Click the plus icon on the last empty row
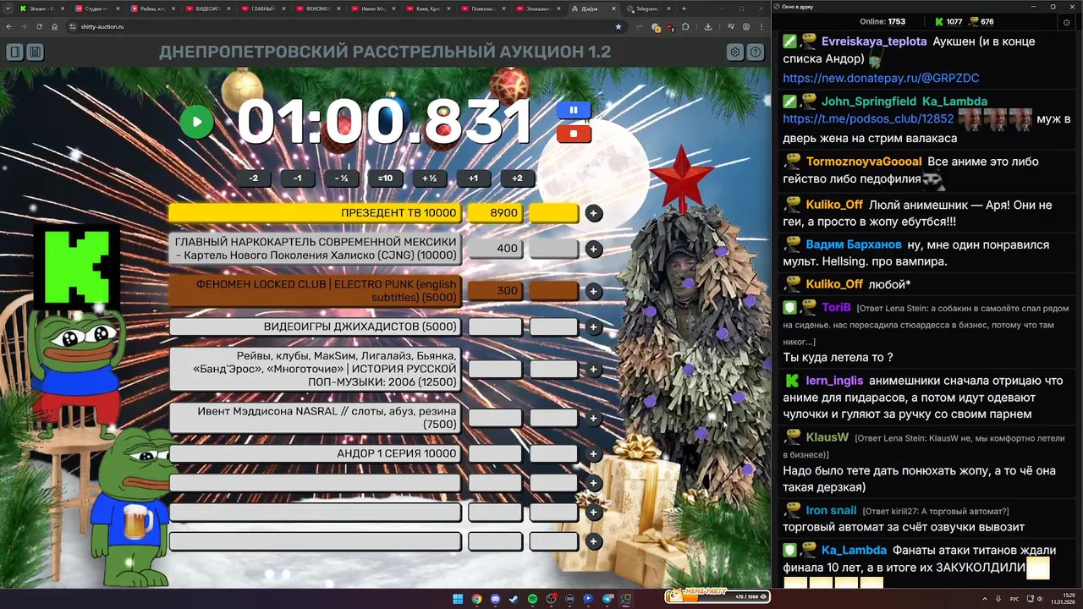The width and height of the screenshot is (1083, 609). (x=594, y=541)
